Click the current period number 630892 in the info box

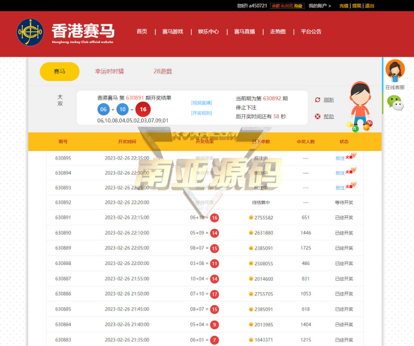(272, 99)
